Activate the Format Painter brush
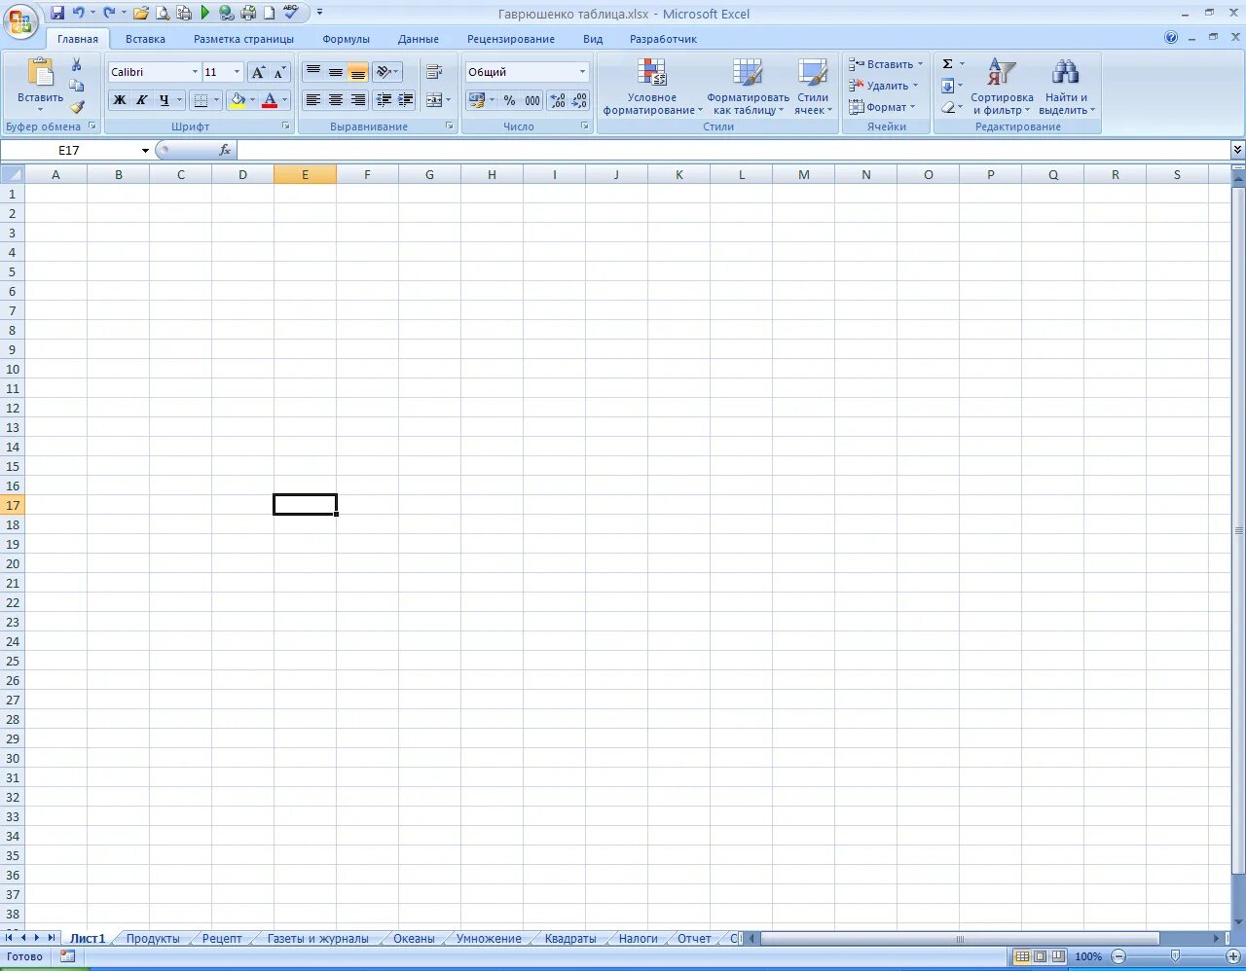The height and width of the screenshot is (971, 1246). (77, 107)
